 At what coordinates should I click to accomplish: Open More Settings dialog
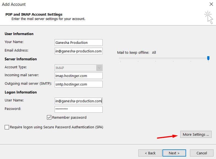(196, 134)
